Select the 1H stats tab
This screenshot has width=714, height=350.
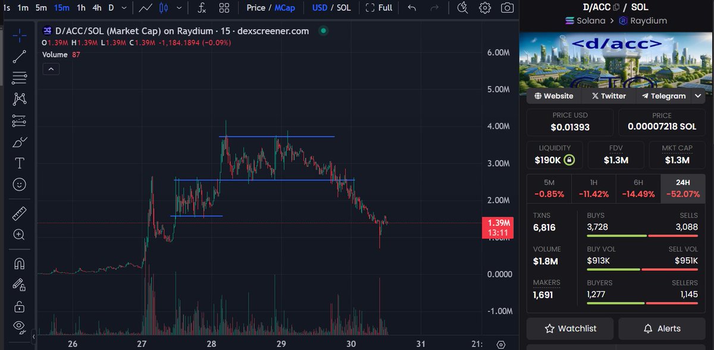(594, 188)
